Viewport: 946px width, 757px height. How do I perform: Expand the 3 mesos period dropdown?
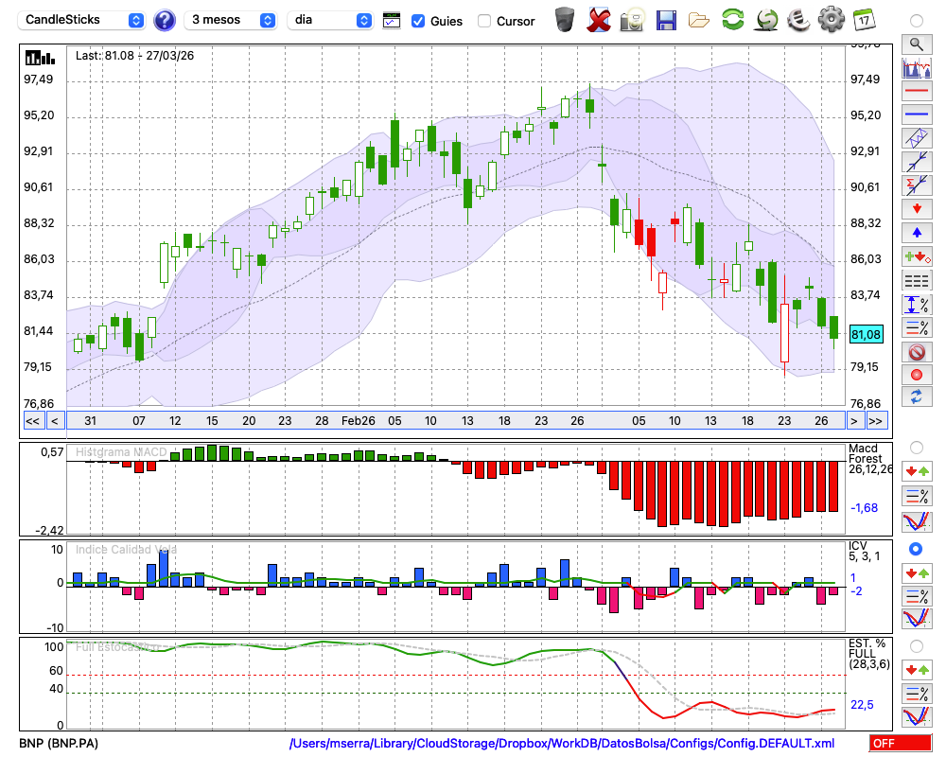click(x=231, y=20)
